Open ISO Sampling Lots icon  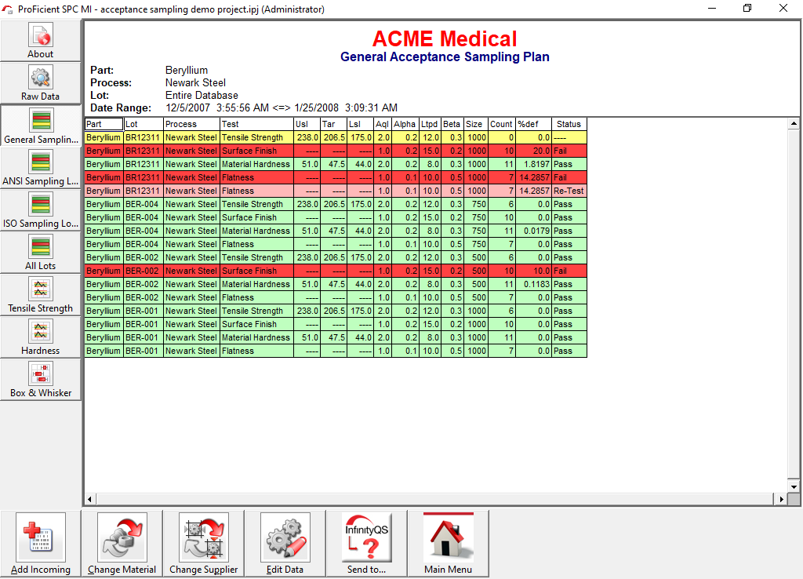coord(41,205)
